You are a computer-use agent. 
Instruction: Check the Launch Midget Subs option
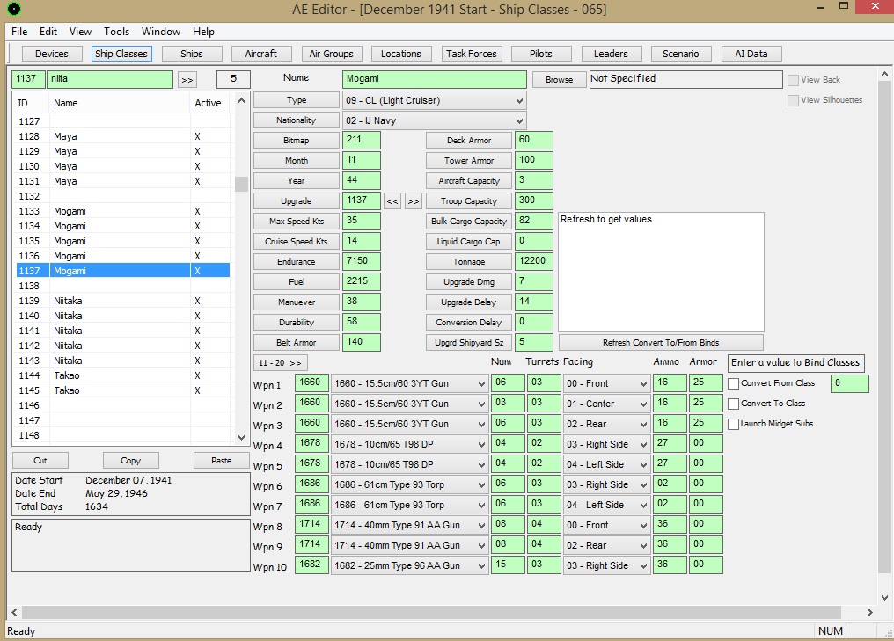(x=734, y=424)
